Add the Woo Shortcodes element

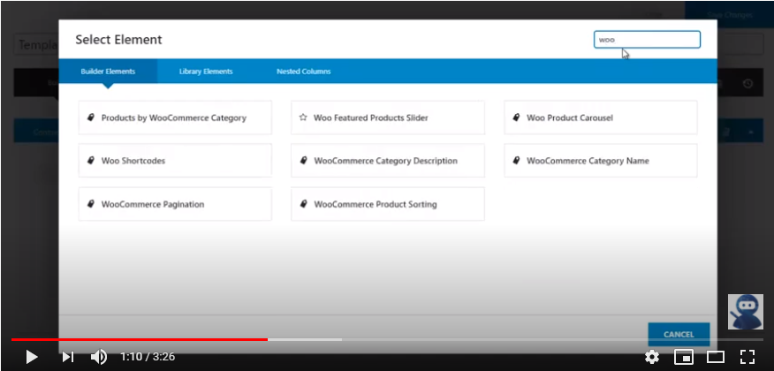175,161
